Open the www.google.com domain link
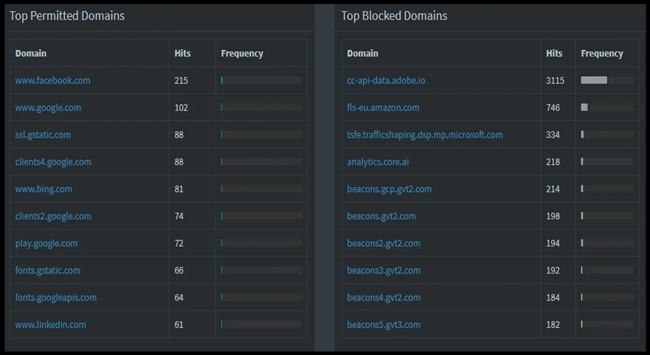 click(x=47, y=107)
